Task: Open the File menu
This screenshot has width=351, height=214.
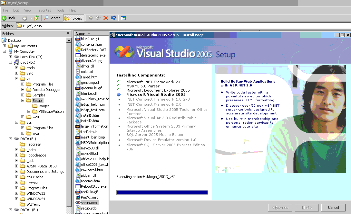Action: tap(5, 10)
